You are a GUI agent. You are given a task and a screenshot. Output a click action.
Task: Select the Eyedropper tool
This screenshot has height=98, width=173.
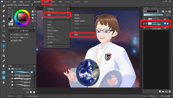[4, 61]
